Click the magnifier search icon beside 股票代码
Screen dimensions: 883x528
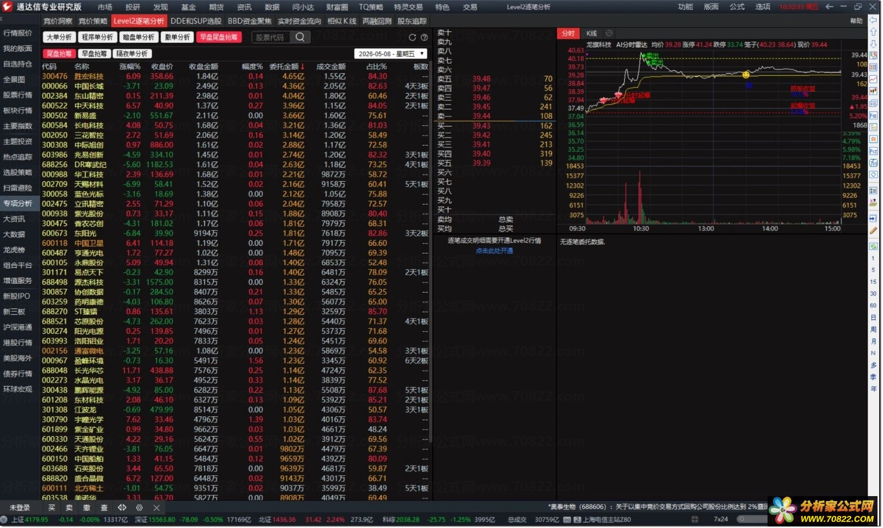coord(300,37)
